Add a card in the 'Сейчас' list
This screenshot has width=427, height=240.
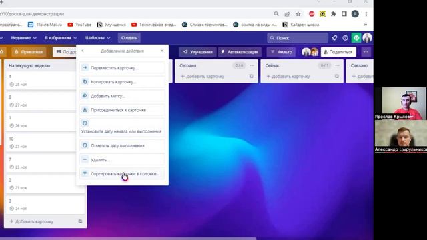(288, 77)
